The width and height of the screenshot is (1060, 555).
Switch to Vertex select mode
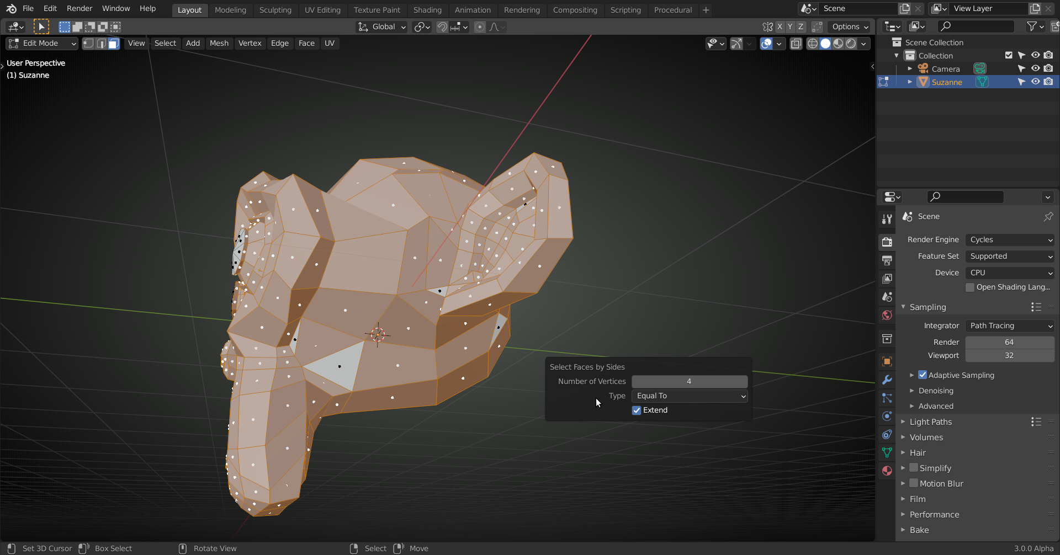(88, 44)
